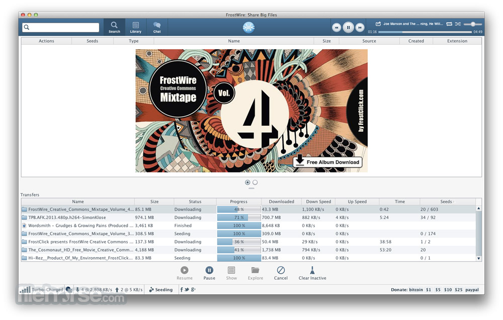Sort search results by Size column
The image size is (503, 320).
pos(326,41)
